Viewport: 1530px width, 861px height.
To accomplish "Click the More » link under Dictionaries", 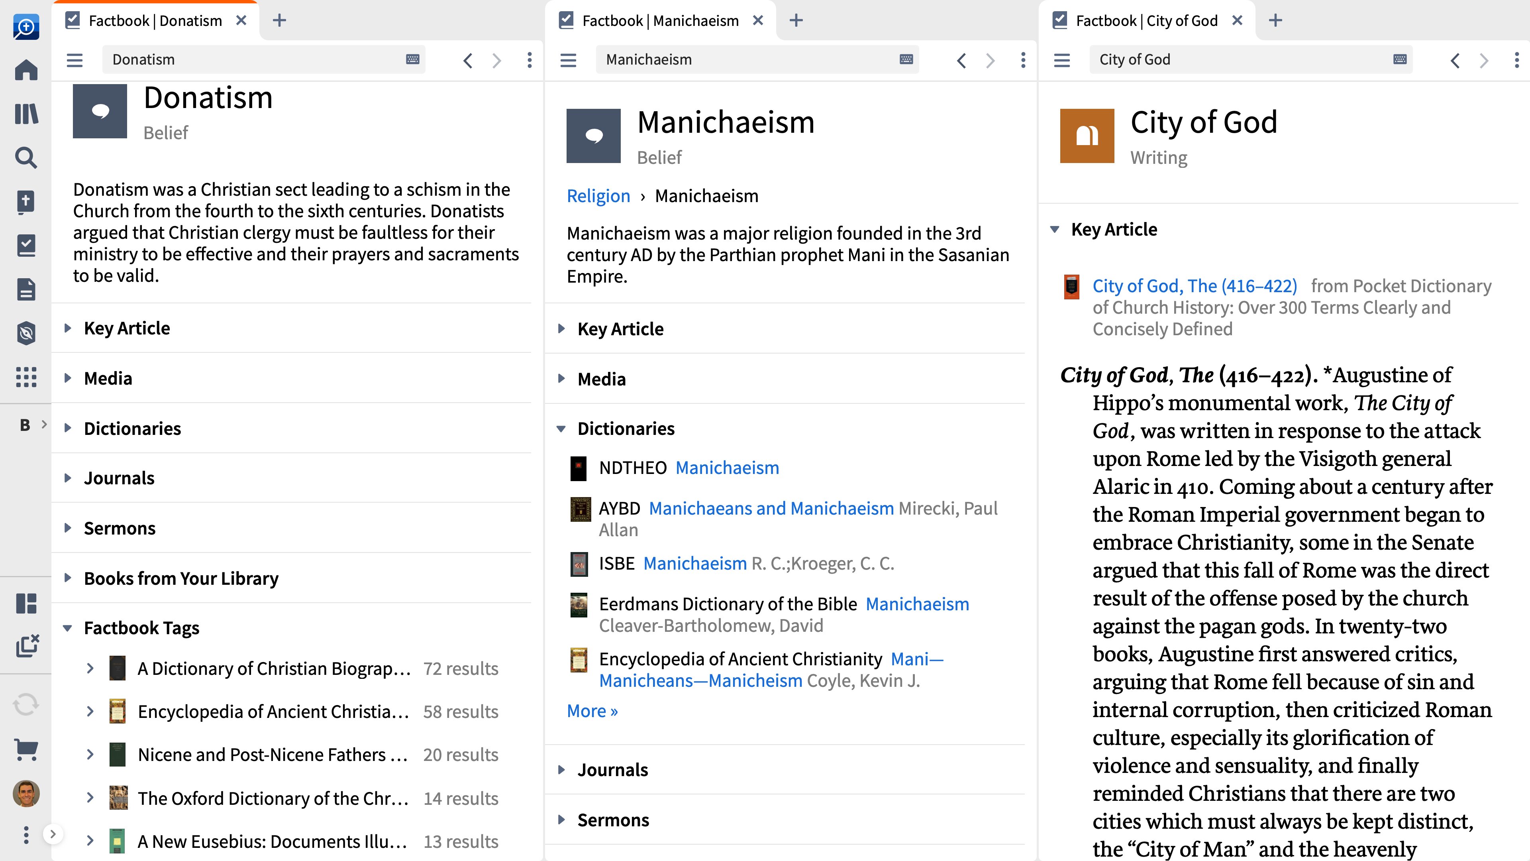I will (x=592, y=711).
